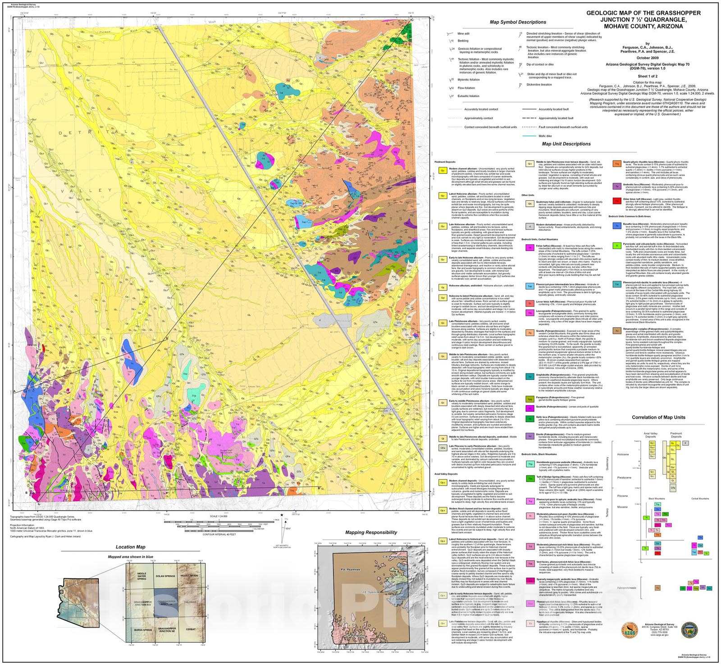Click the 'Sheet 1 of 2' text
Viewport: 721px width, 665px height.
click(647, 76)
